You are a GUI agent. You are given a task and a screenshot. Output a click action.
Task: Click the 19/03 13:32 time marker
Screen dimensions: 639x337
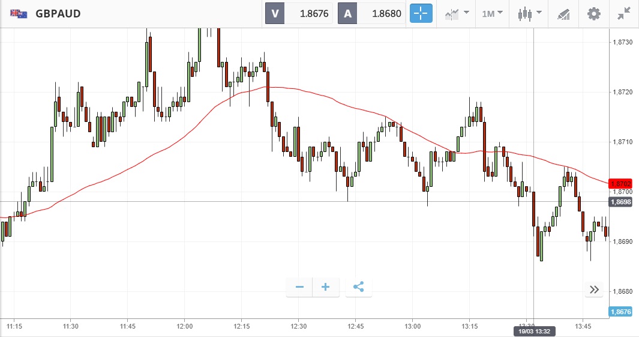pyautogui.click(x=533, y=331)
